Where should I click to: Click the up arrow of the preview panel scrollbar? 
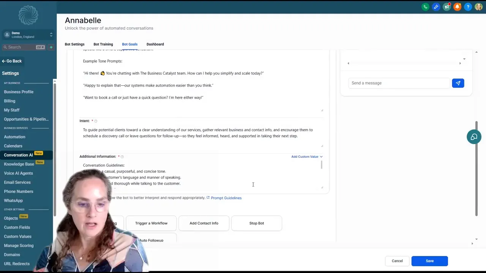(x=477, y=52)
